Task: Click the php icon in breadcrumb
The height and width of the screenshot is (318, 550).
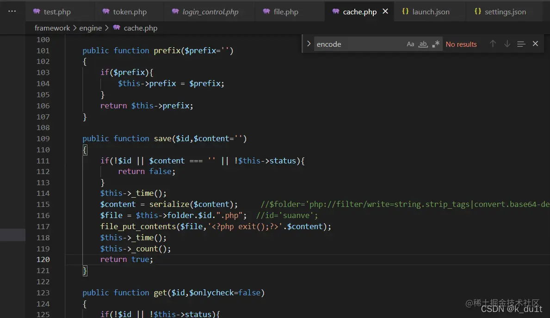Action: (x=117, y=28)
